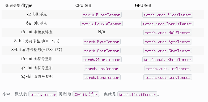Select torch.cuda.HalfTensor code label
The width and height of the screenshot is (208, 102).
pos(168,32)
